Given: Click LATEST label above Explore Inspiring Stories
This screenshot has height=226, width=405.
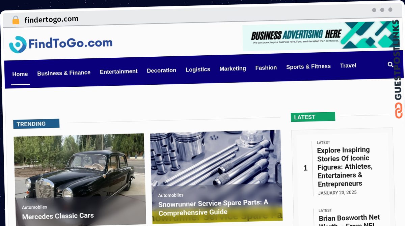Looking at the screenshot, I should pos(323,143).
